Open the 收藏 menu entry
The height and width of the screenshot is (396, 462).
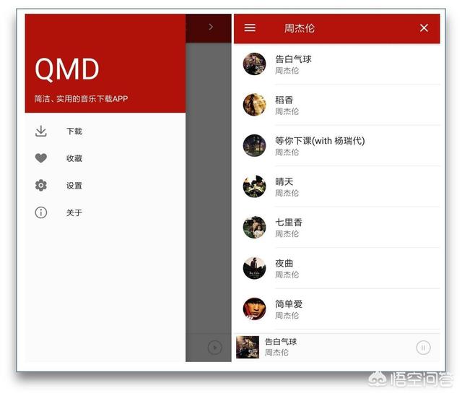[74, 158]
